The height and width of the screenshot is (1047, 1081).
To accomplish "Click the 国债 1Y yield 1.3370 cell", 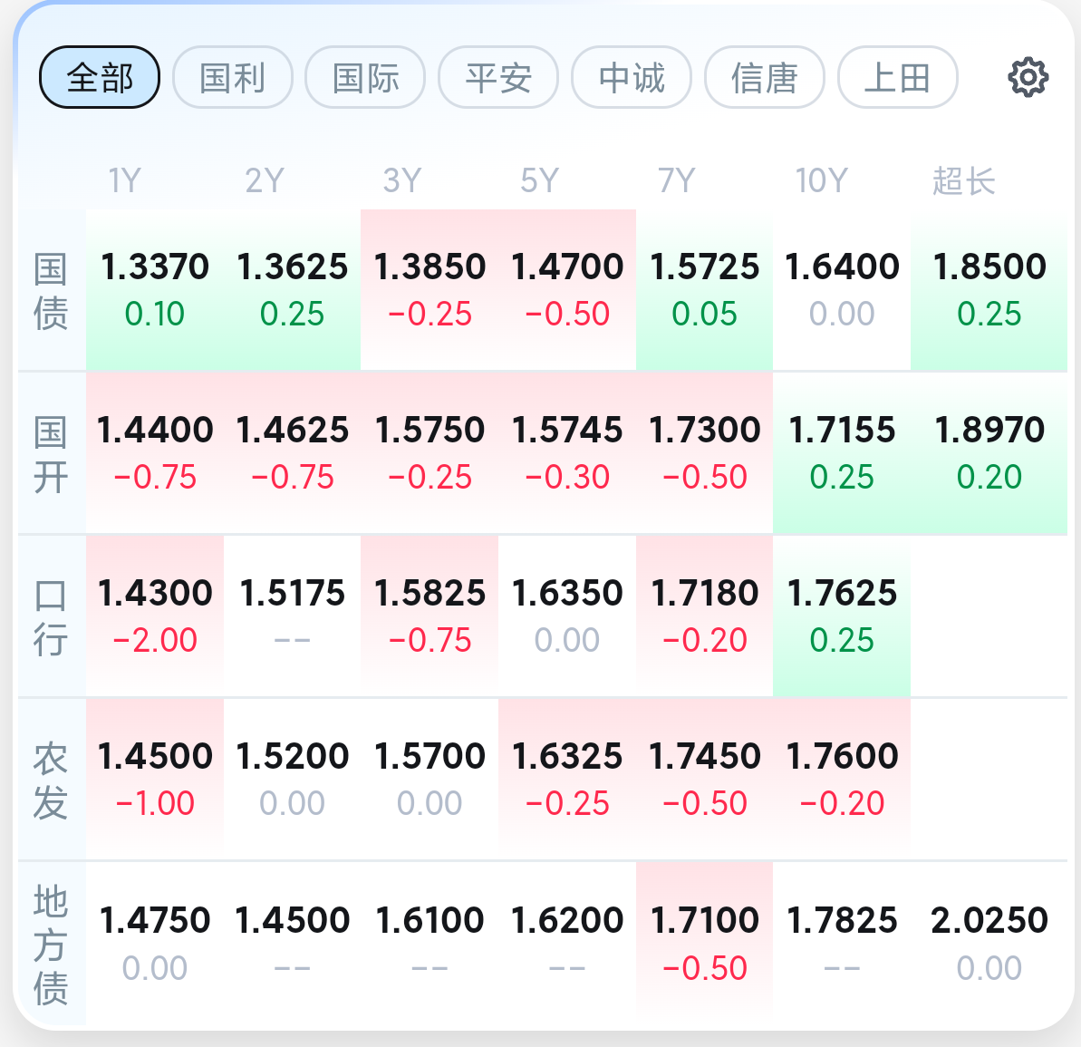I will pos(154,290).
